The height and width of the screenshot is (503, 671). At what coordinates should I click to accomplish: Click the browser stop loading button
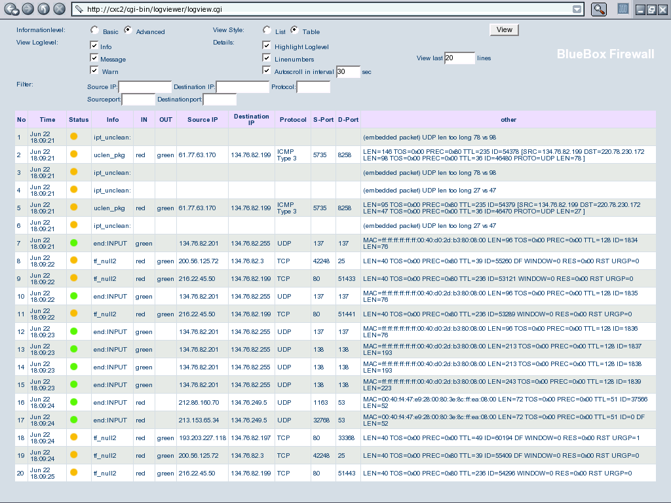pyautogui.click(x=59, y=9)
